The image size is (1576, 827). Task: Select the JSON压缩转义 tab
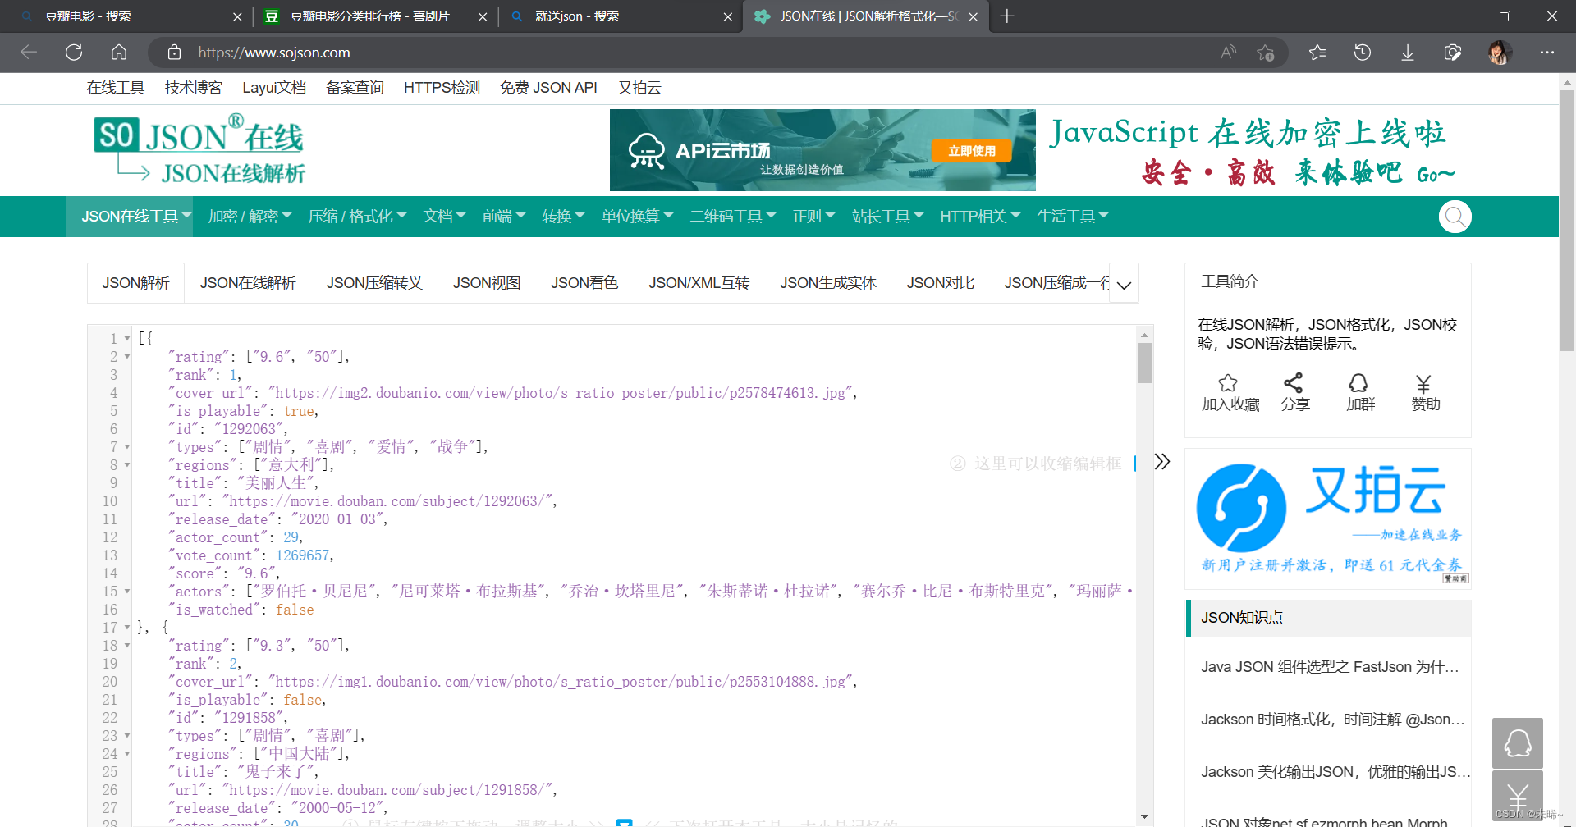pyautogui.click(x=374, y=283)
